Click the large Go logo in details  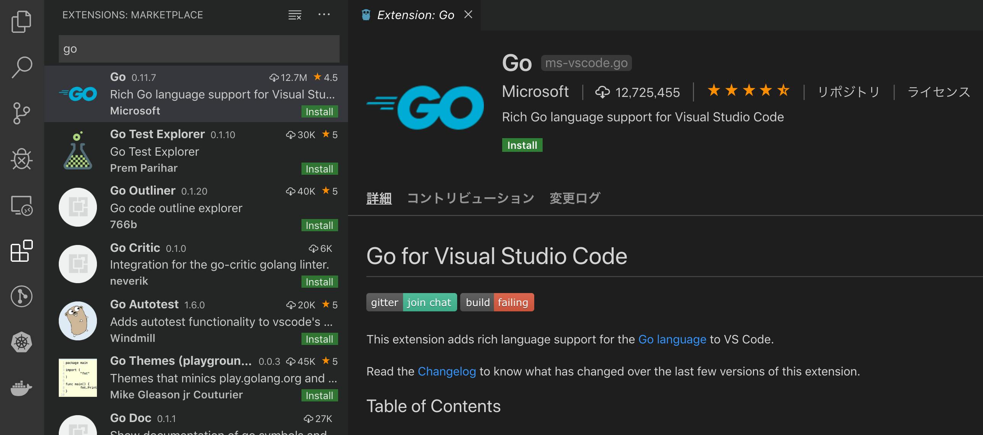(x=425, y=107)
